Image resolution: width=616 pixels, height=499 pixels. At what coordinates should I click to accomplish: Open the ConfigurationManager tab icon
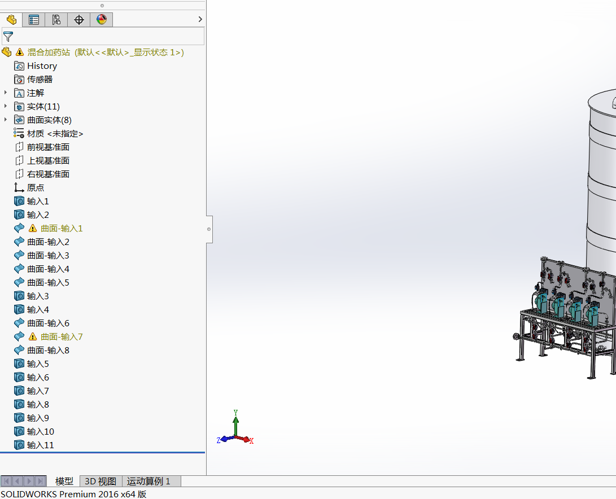(x=56, y=20)
